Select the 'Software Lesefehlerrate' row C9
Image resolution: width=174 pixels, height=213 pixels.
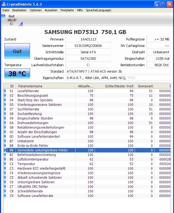[87, 196]
